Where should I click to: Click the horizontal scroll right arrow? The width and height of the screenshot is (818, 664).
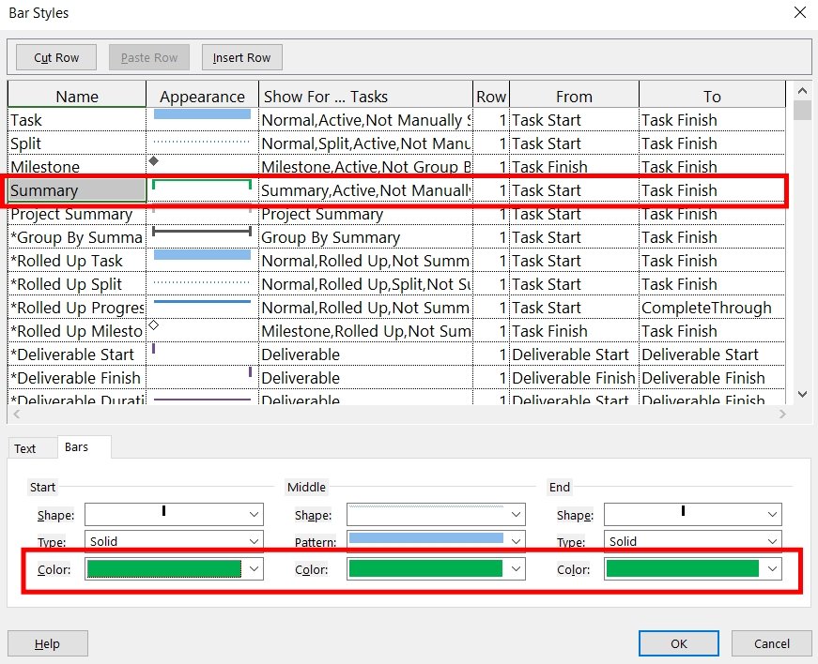tap(782, 414)
